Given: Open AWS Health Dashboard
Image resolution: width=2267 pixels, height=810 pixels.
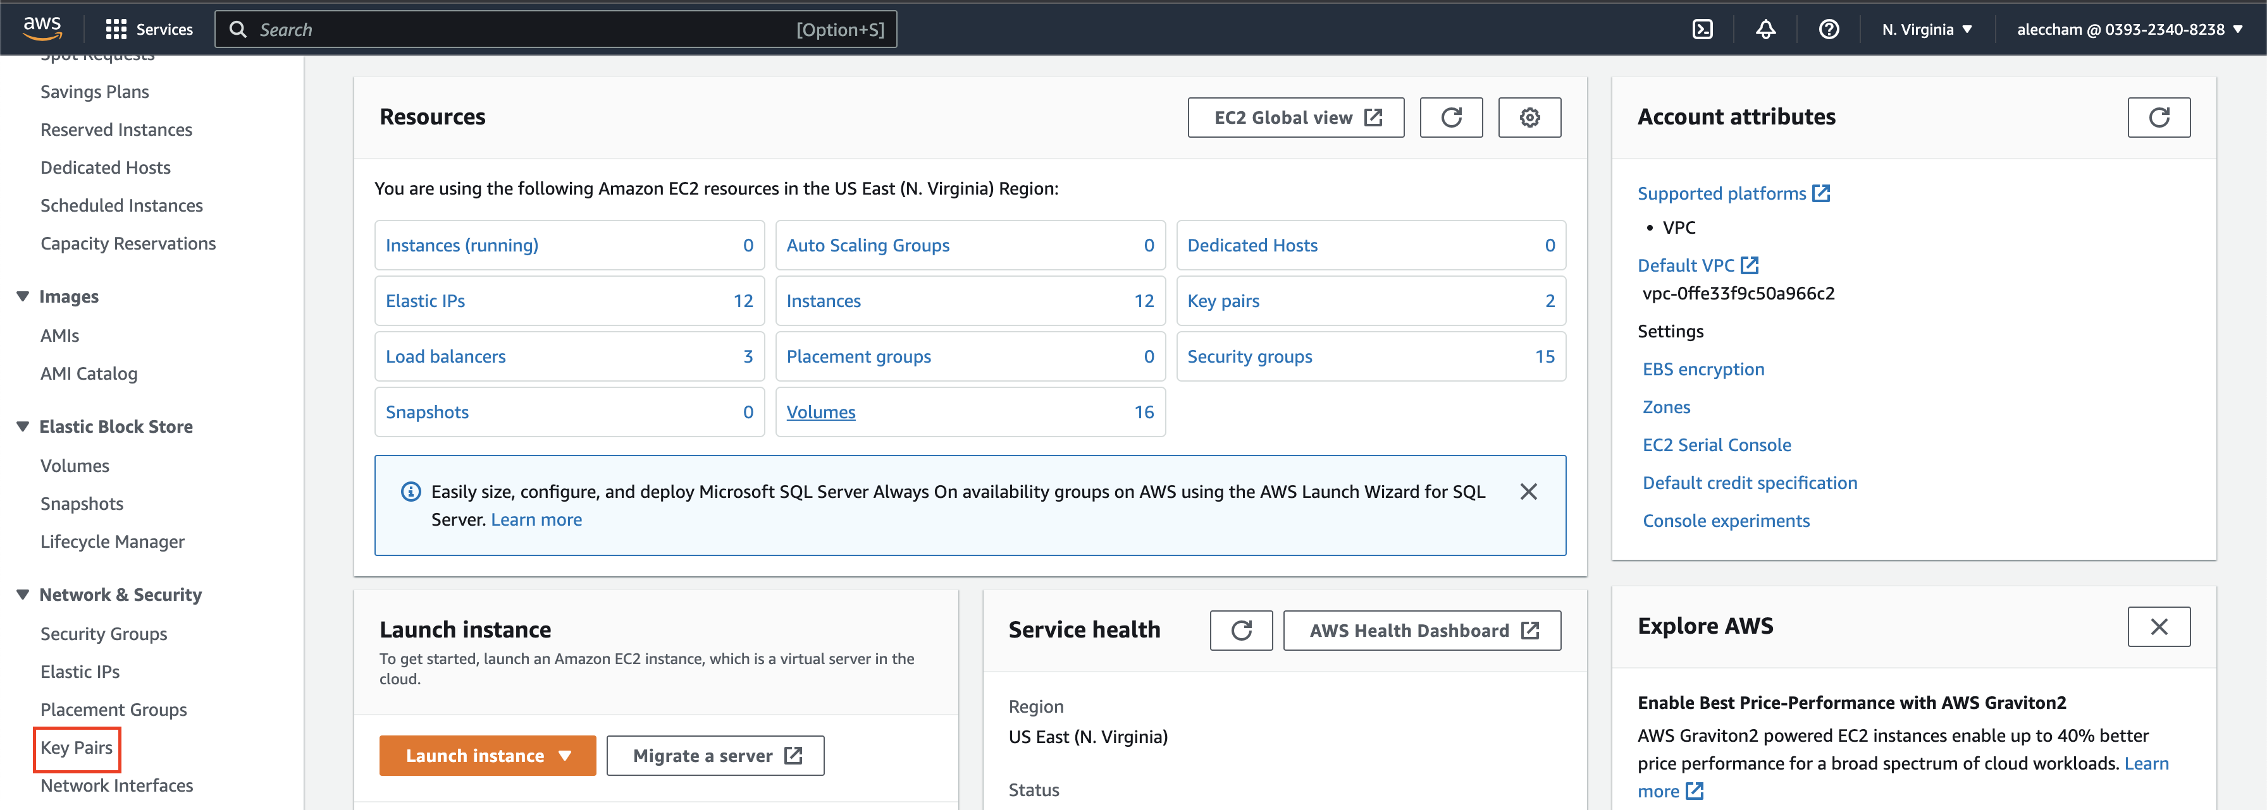Looking at the screenshot, I should 1422,631.
